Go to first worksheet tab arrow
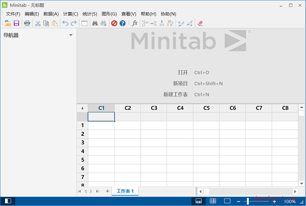306x206 pixels. (x=79, y=191)
